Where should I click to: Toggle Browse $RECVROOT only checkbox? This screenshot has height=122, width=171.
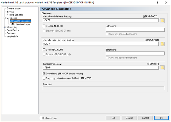click(44, 54)
